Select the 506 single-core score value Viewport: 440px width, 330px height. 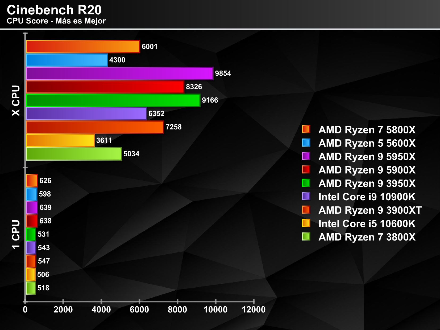(x=43, y=274)
